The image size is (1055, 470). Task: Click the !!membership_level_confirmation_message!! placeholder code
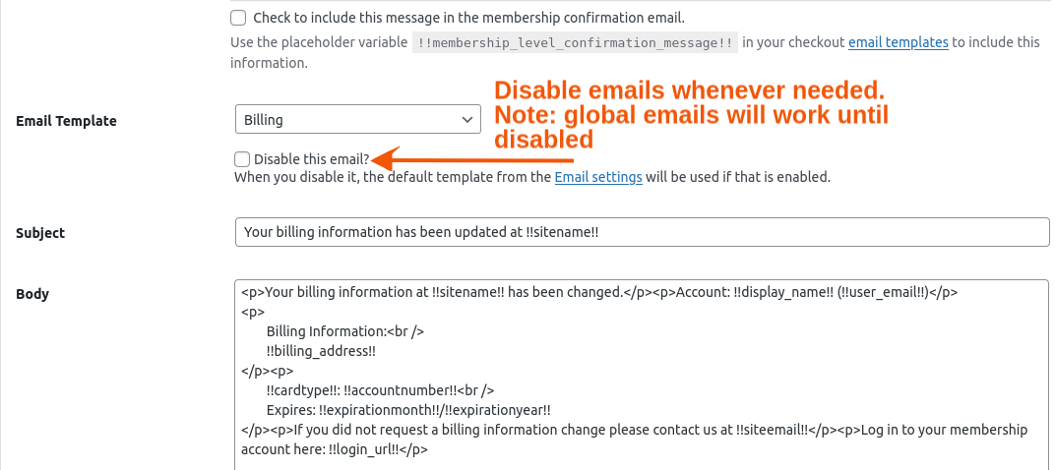(x=575, y=42)
